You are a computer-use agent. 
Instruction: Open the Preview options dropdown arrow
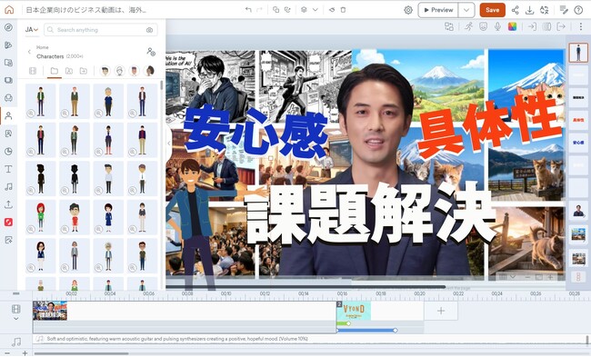[466, 10]
